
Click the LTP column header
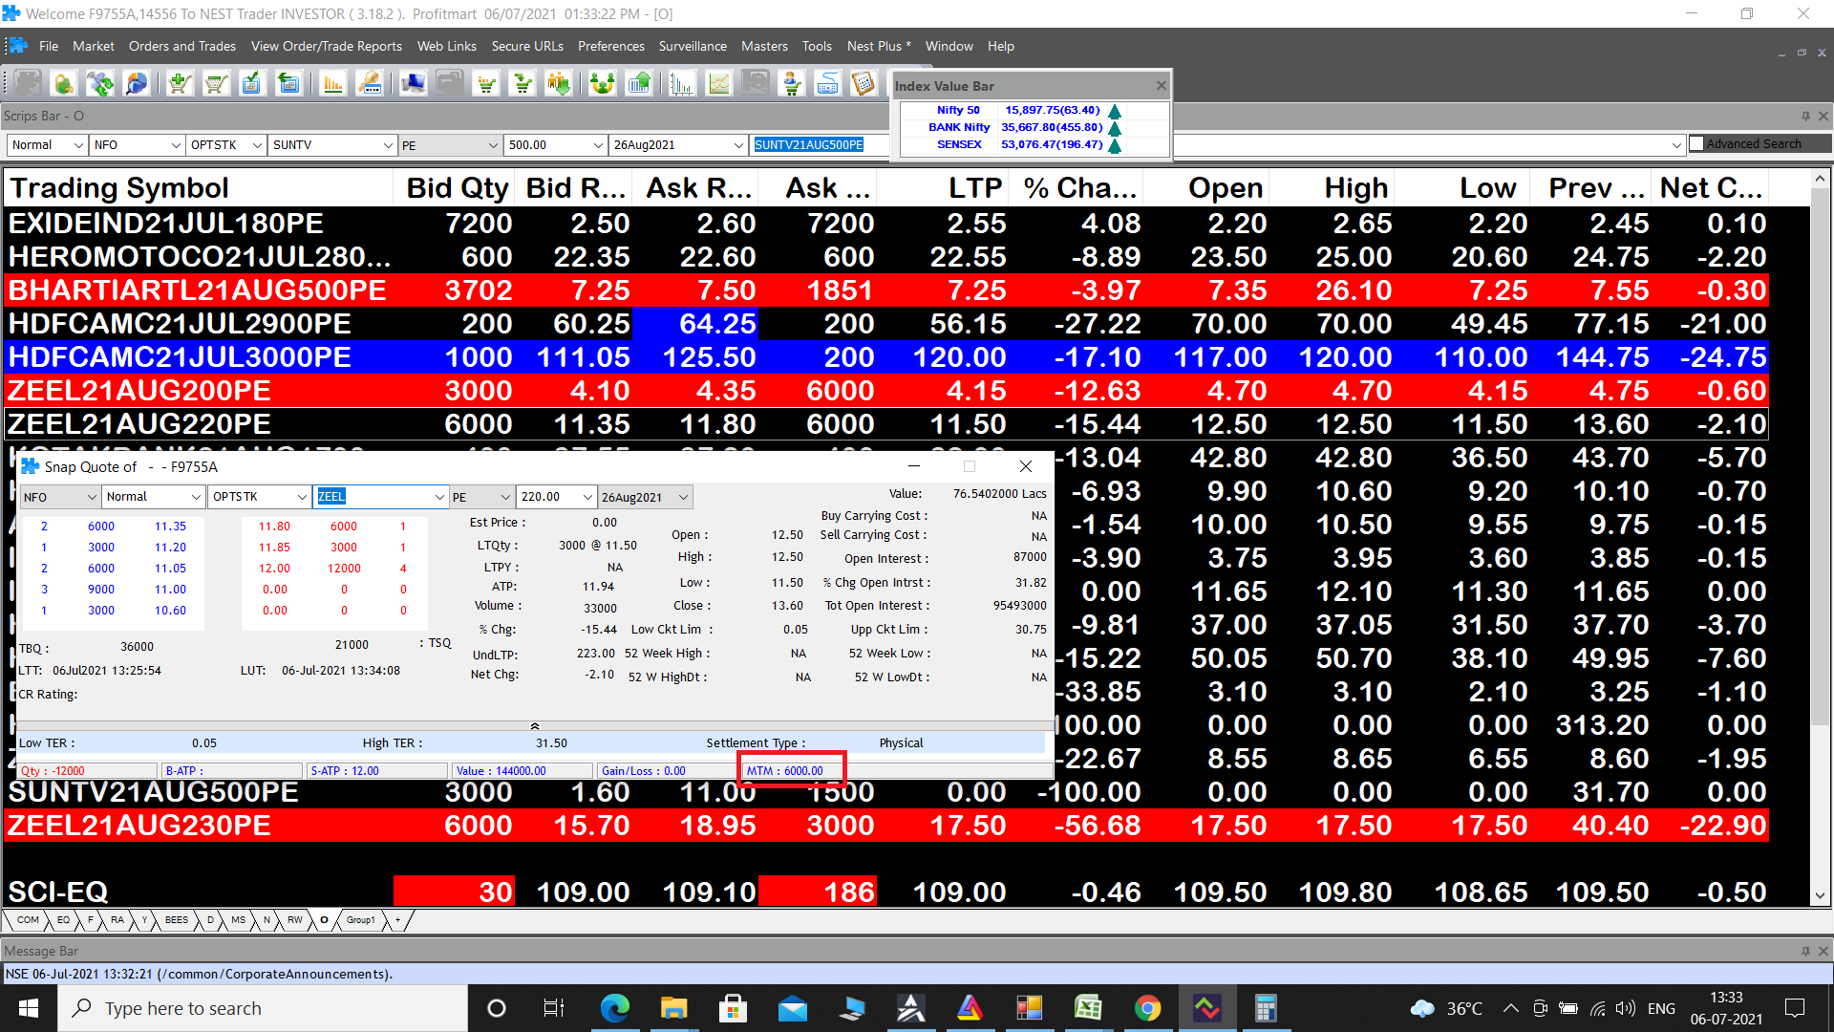943,188
